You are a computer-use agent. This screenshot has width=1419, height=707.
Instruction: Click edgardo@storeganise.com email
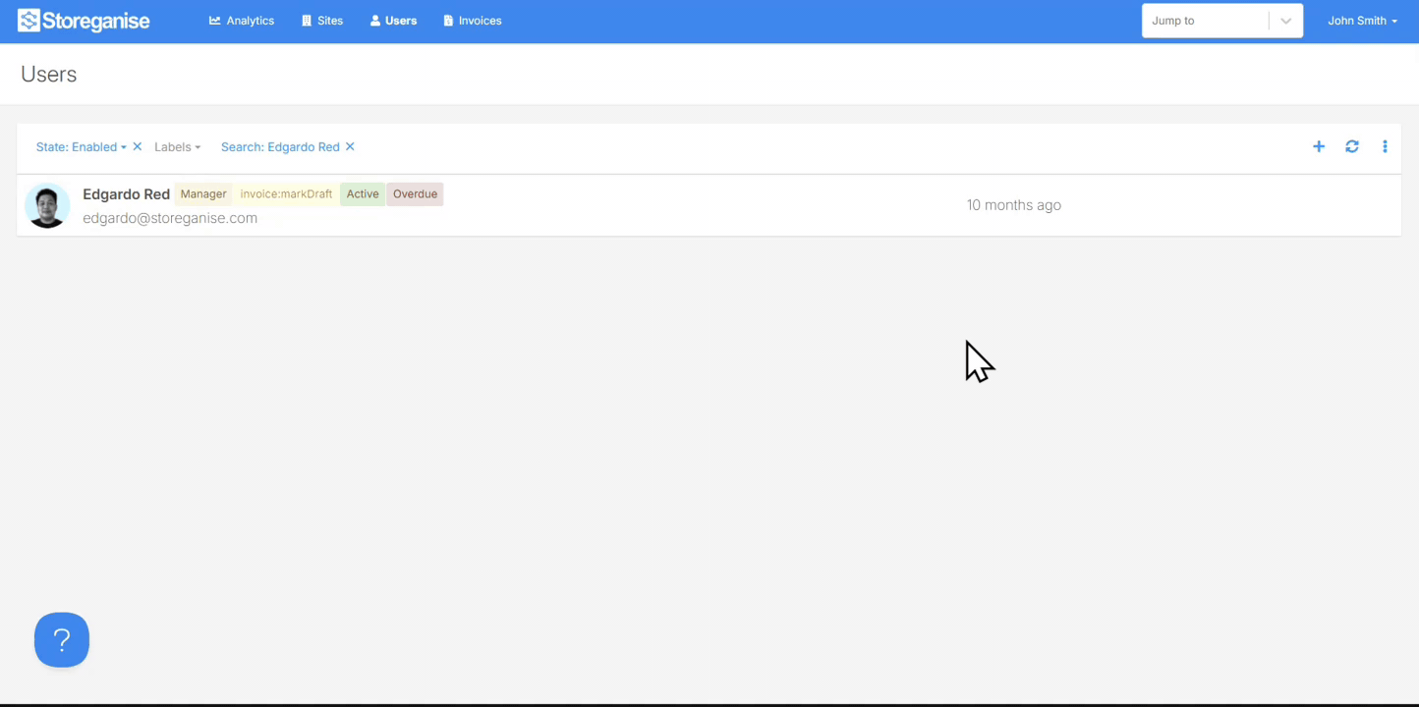[x=170, y=218]
